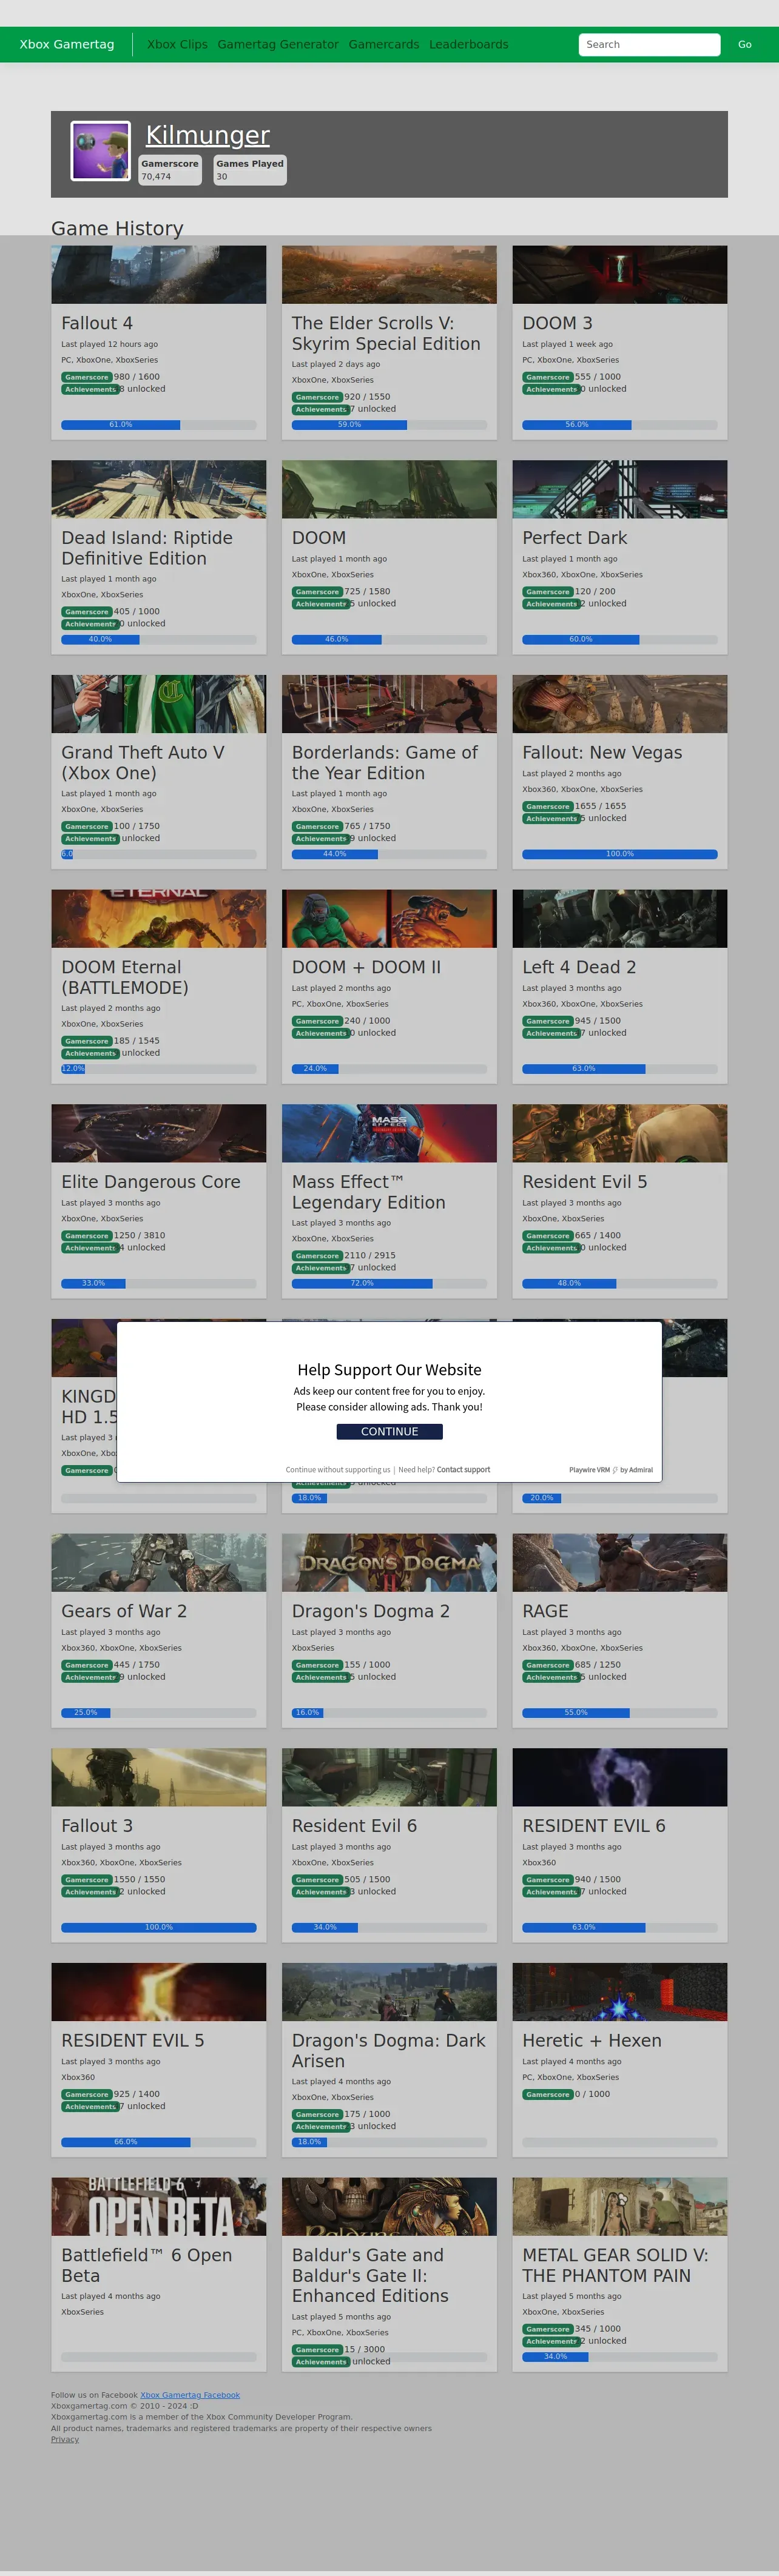
Task: Click Fallout 4 61.0% progress bar
Action: (159, 425)
